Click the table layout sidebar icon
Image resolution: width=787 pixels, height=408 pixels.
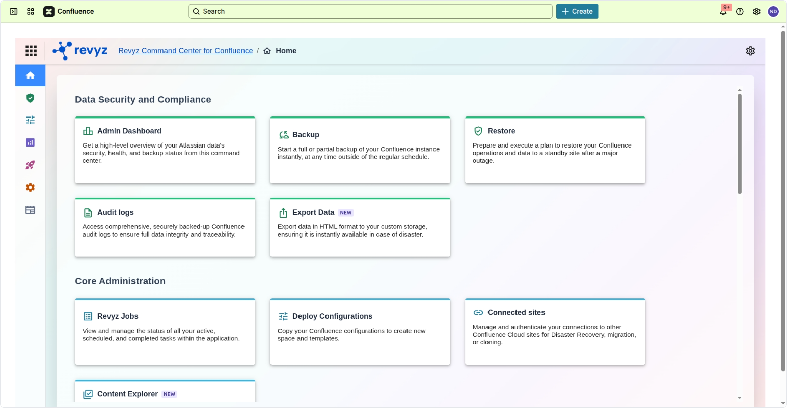tap(30, 210)
